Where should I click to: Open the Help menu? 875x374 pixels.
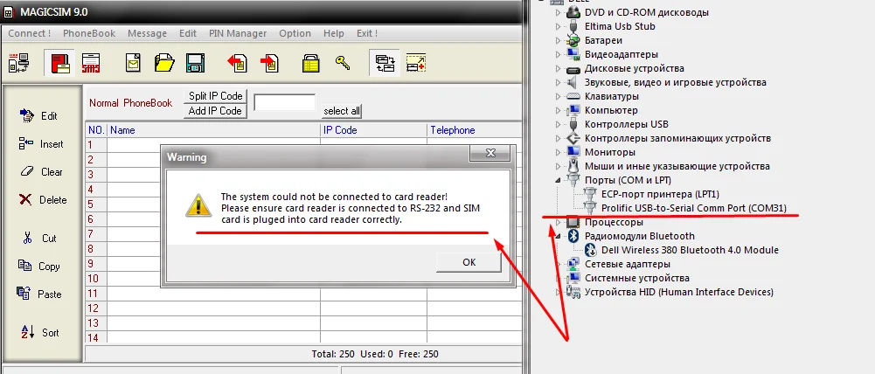click(334, 33)
